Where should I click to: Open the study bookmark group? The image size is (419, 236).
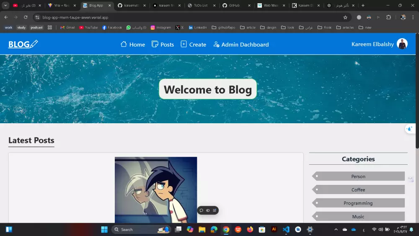click(21, 28)
